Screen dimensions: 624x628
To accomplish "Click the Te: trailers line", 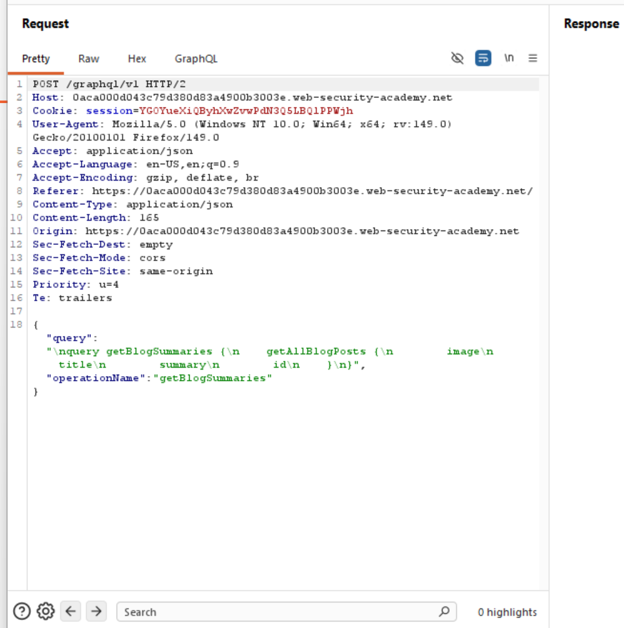I will pos(72,298).
